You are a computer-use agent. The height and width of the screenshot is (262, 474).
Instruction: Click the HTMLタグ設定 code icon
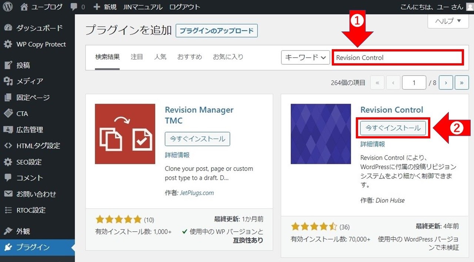8,146
